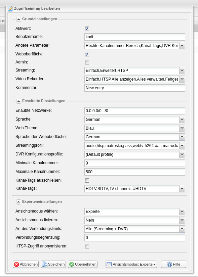Click the Grundeinstellungen section title
The width and height of the screenshot is (198, 277).
40,19
